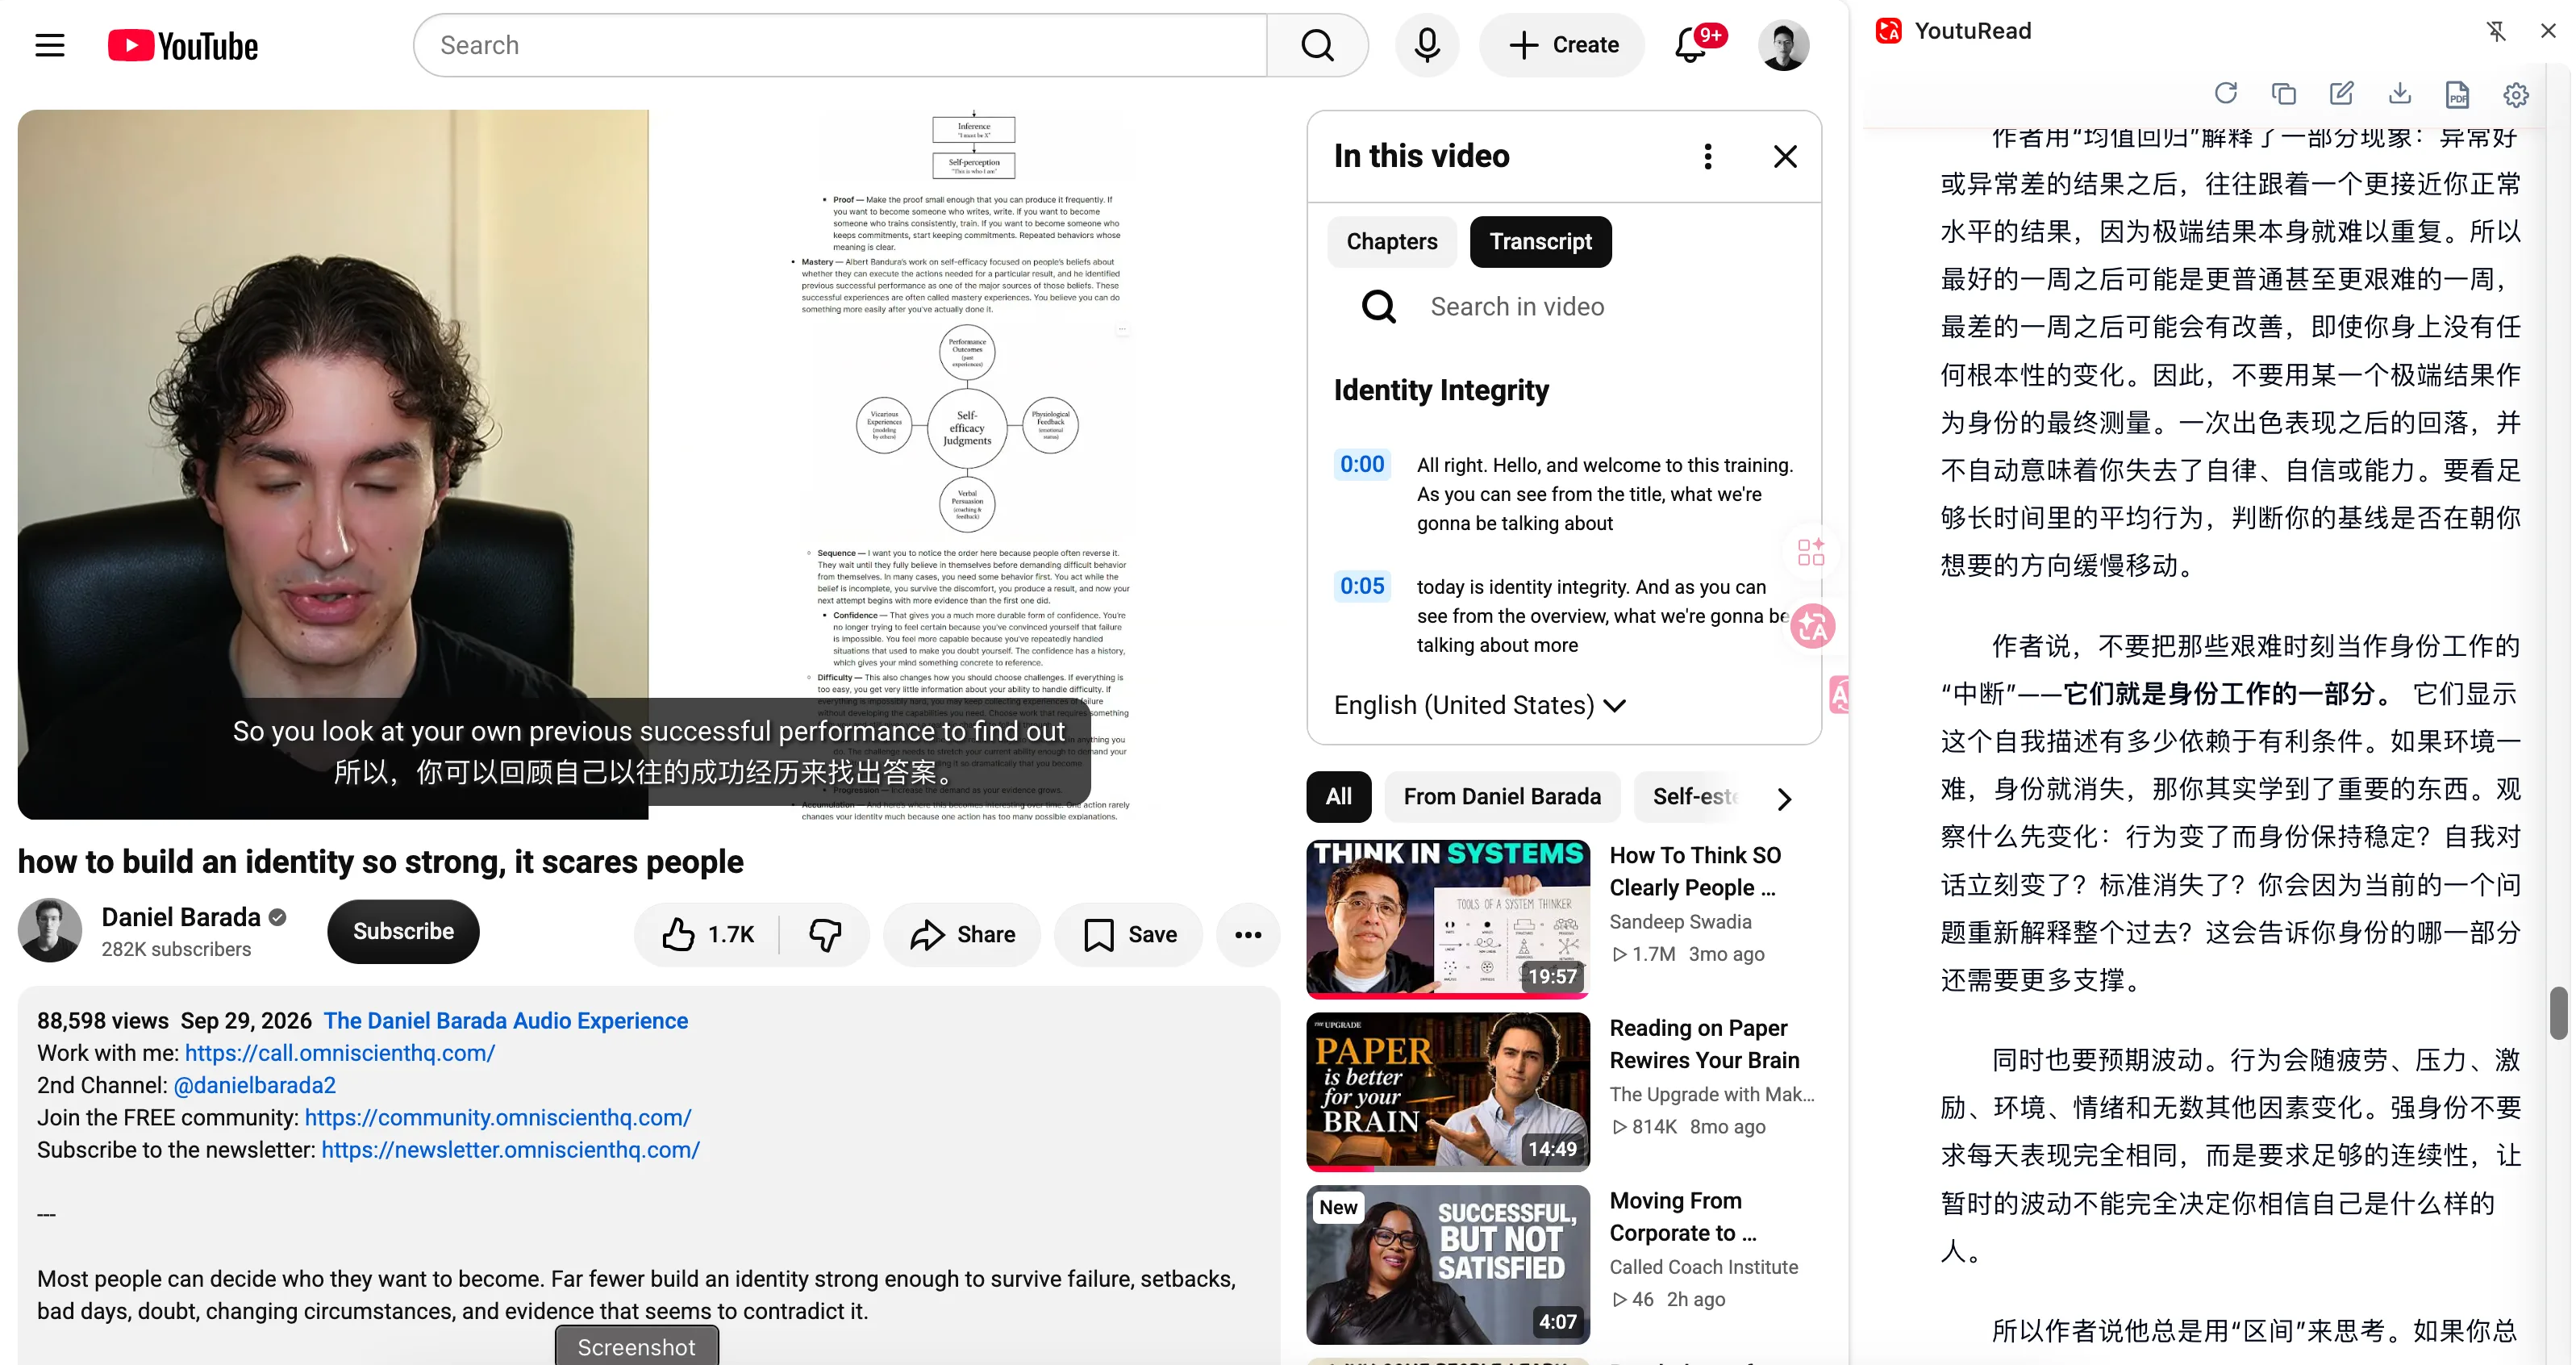The width and height of the screenshot is (2576, 1365).
Task: Click the YouTuRead panel scrollbar thumb
Action: coord(2558,1013)
